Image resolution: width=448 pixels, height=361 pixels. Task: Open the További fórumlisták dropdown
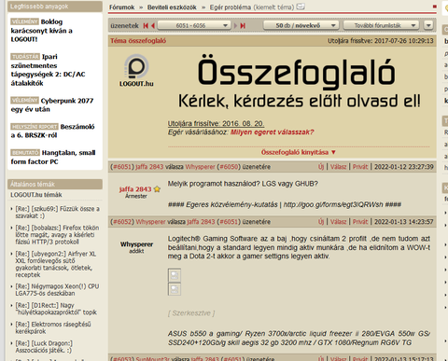[x=381, y=25]
